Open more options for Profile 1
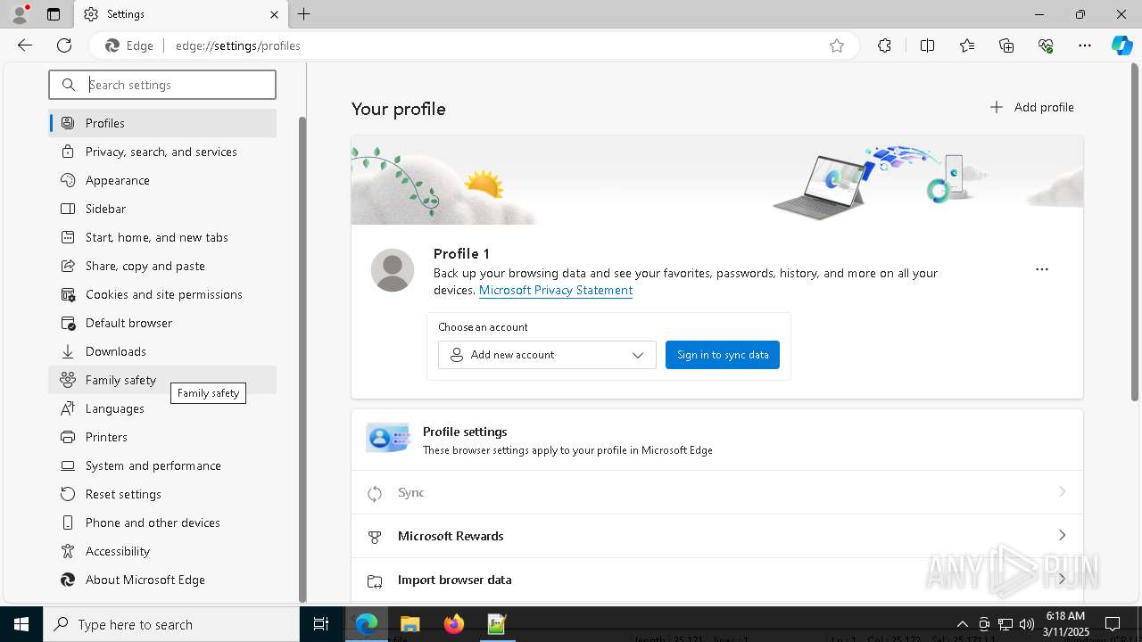This screenshot has width=1142, height=642. pos(1042,269)
